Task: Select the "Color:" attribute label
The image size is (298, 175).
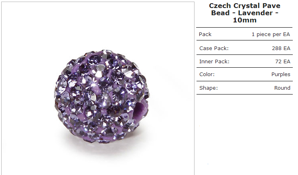Action: coord(207,74)
